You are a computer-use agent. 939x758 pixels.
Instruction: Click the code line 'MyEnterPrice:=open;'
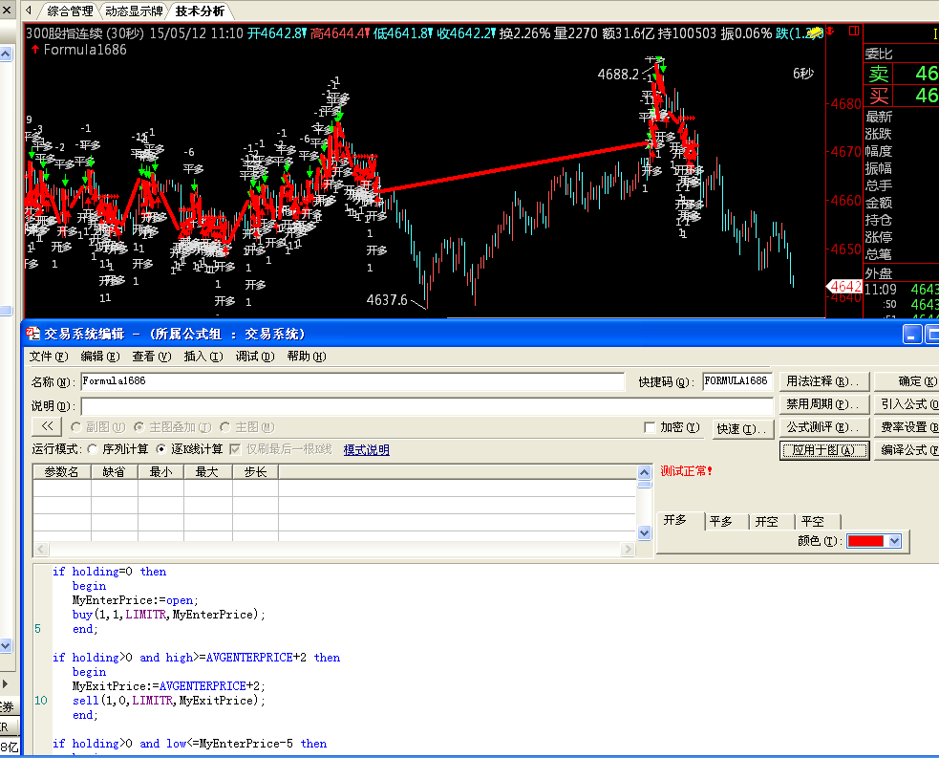pyautogui.click(x=136, y=600)
